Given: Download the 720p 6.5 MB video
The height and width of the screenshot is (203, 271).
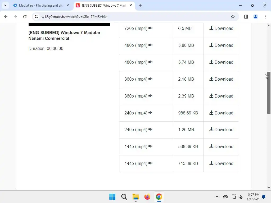Looking at the screenshot, I should point(221,28).
